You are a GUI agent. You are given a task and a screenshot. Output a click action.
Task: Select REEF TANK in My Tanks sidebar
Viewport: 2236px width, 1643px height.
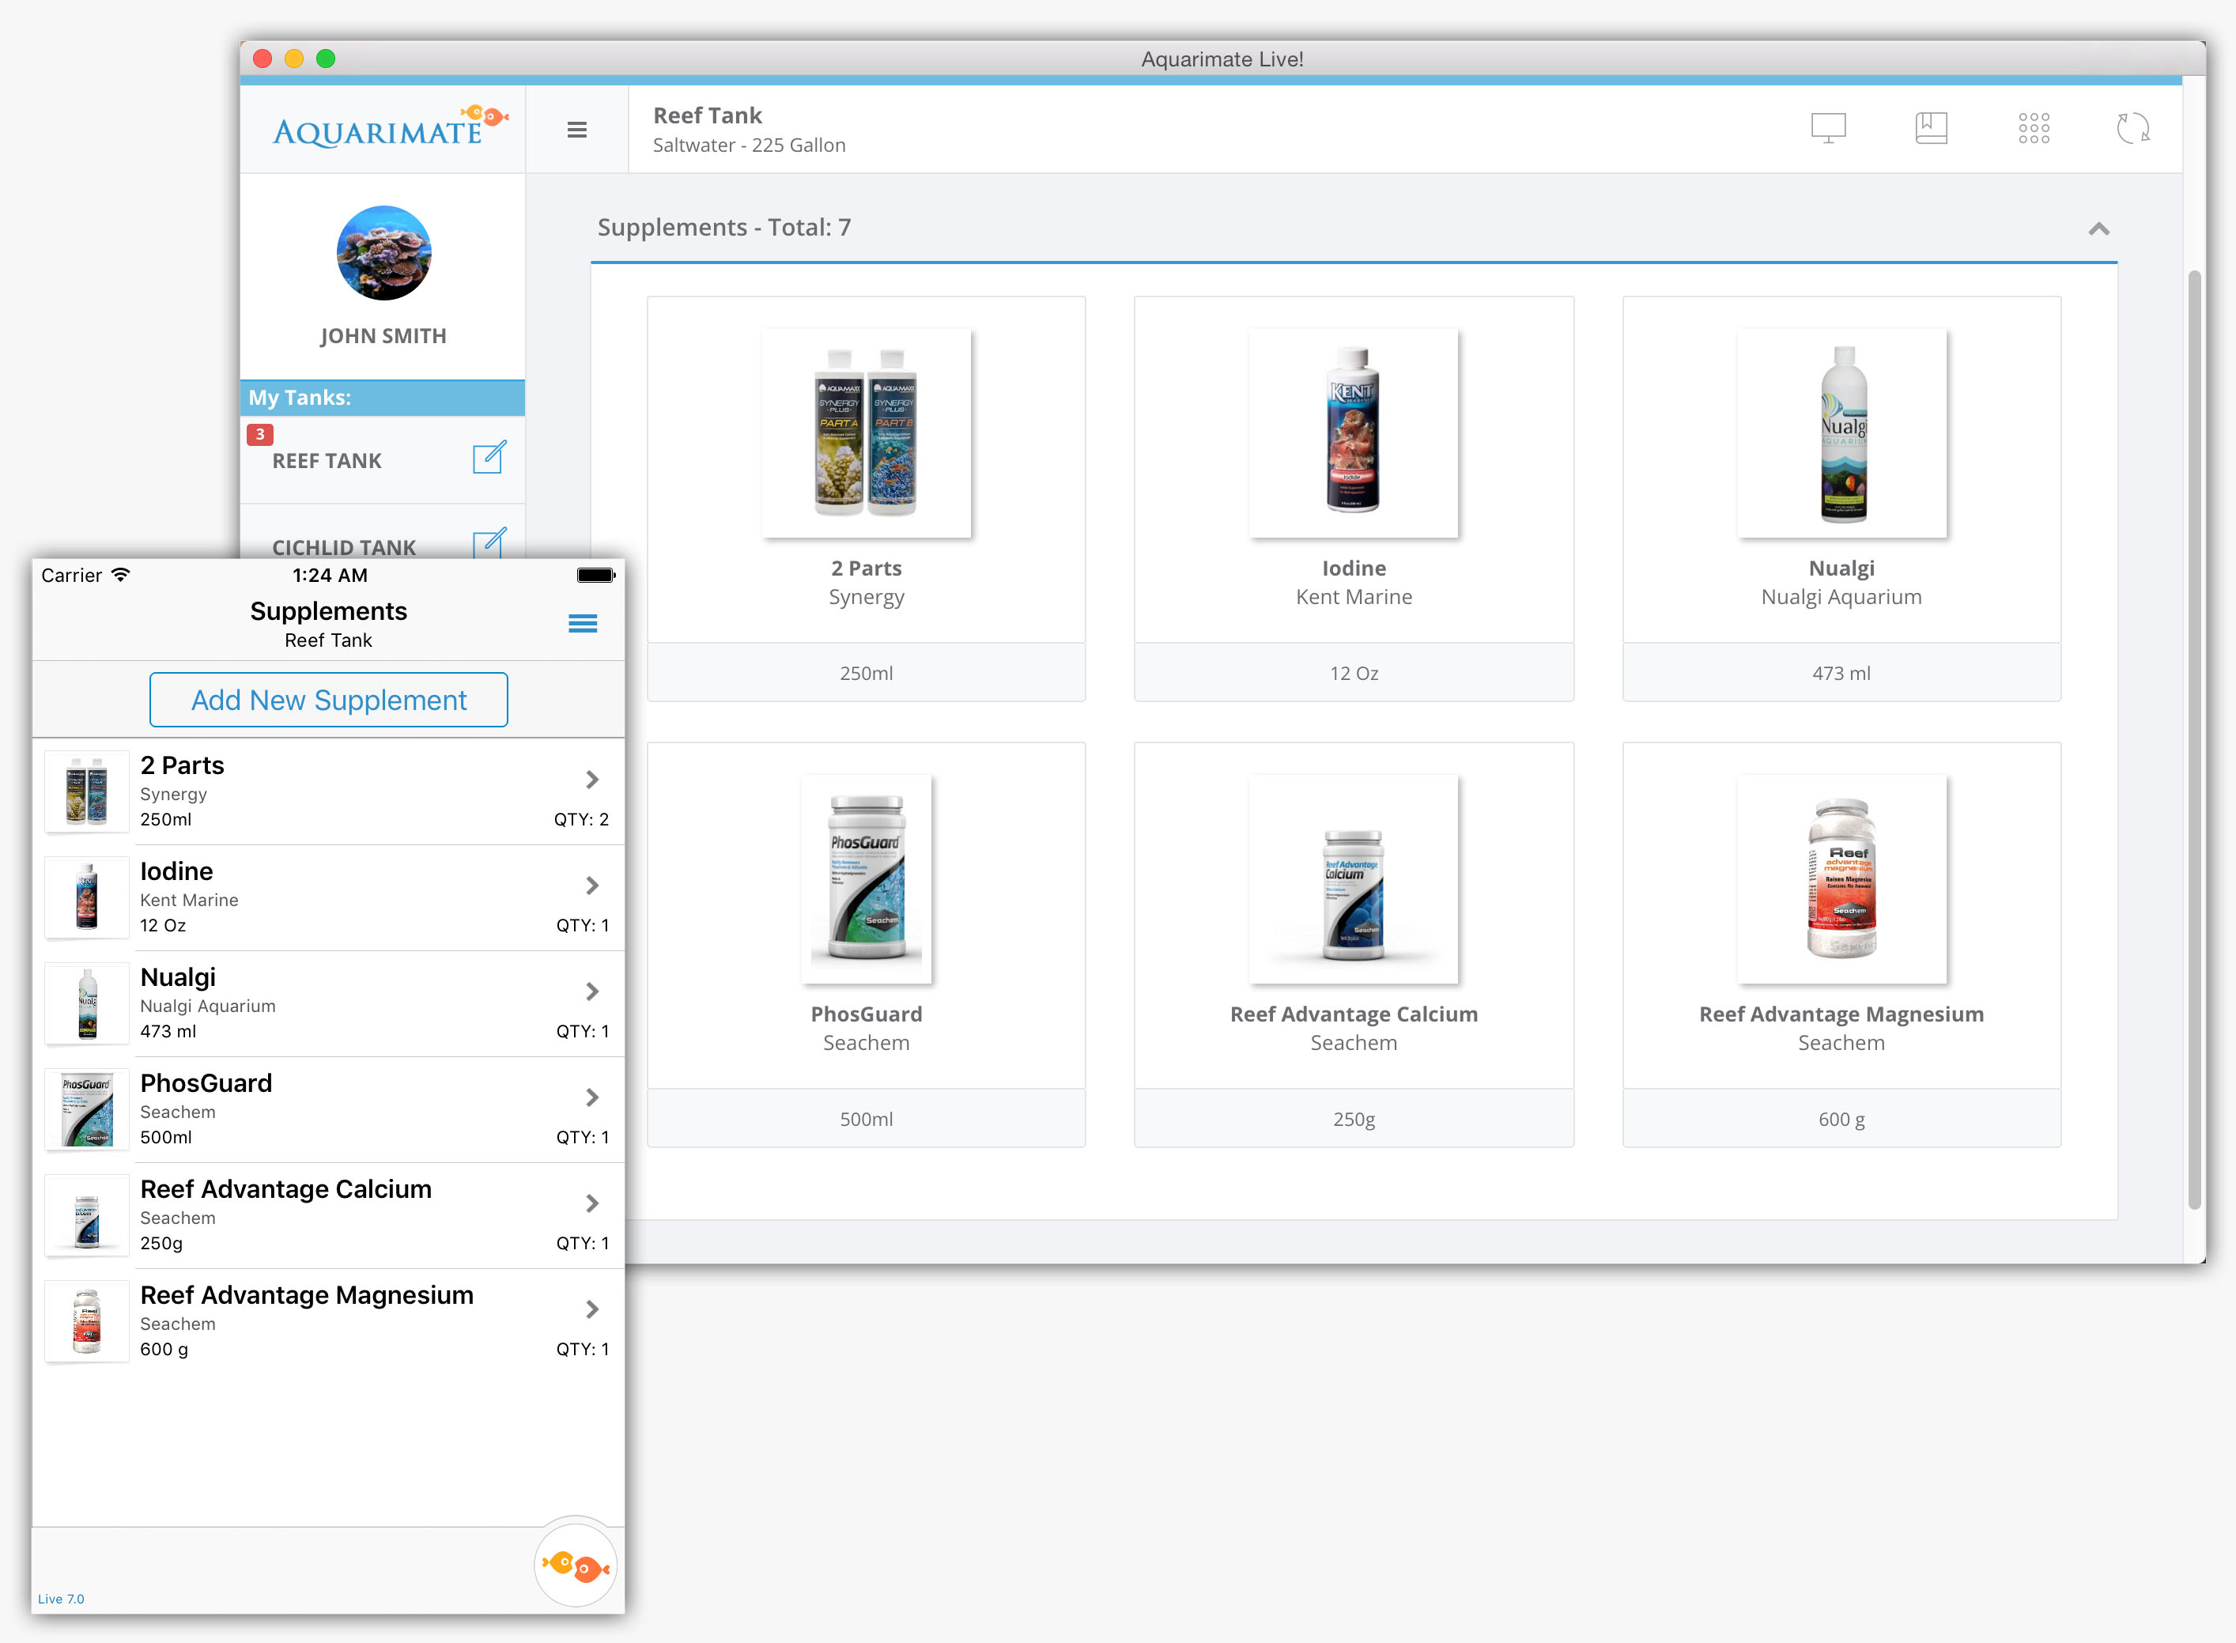[x=327, y=462]
